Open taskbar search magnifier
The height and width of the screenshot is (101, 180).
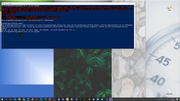6,99
